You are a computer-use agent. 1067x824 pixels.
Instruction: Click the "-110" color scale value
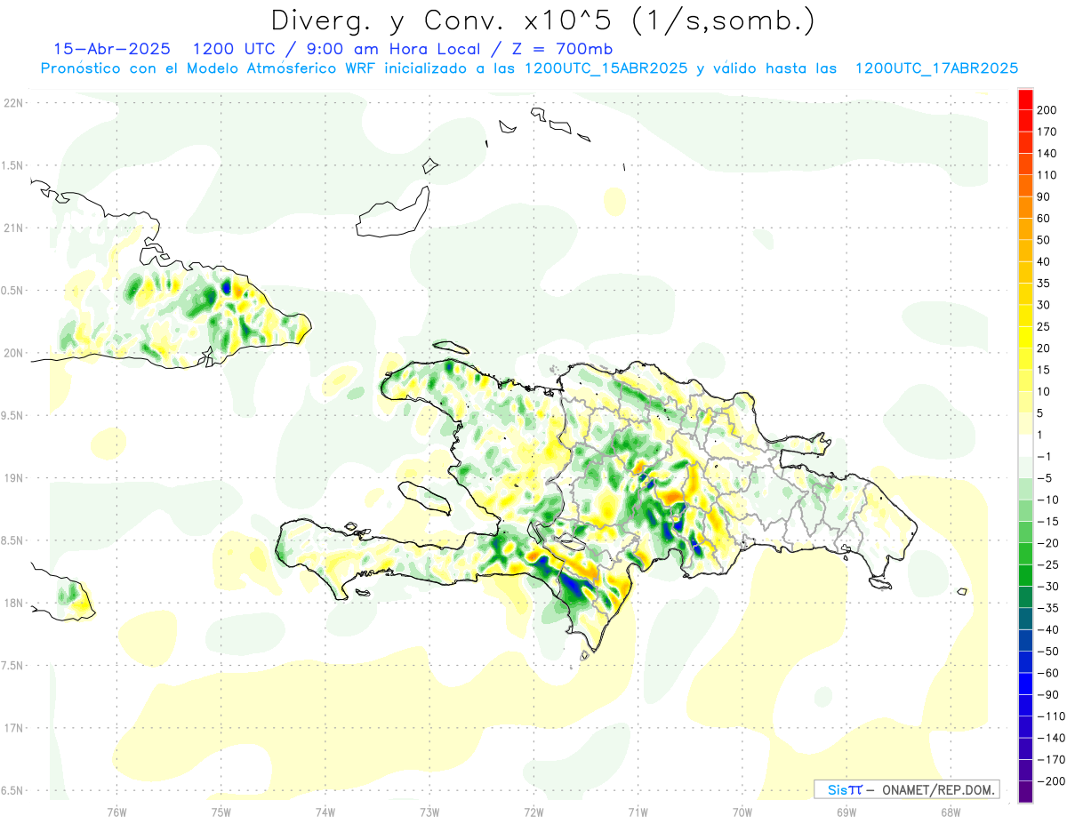pos(1050,716)
